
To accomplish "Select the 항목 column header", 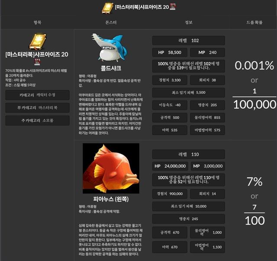I will [37, 22].
